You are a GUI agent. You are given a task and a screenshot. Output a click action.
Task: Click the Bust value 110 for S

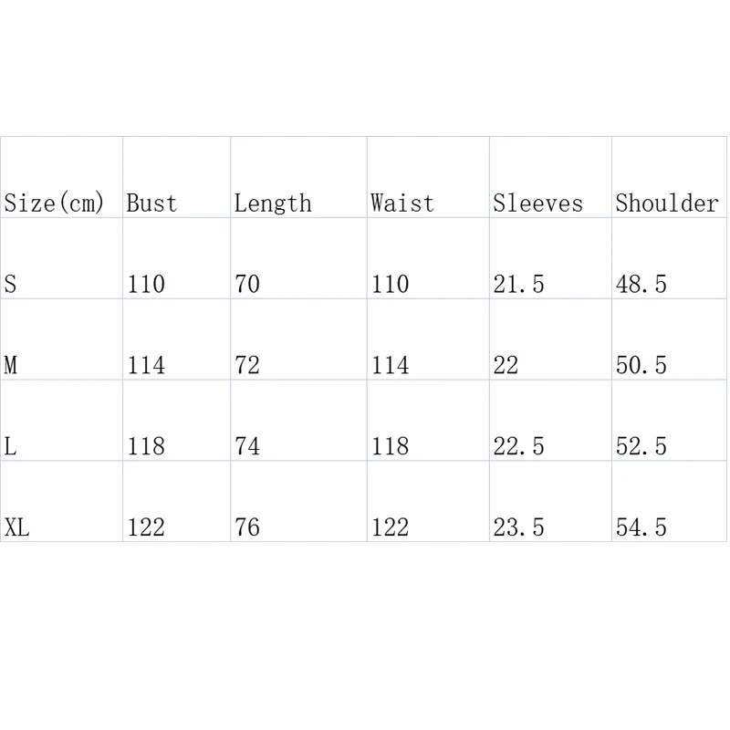(146, 284)
